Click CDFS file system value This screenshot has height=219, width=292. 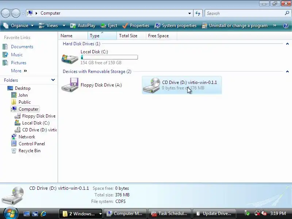tap(120, 201)
